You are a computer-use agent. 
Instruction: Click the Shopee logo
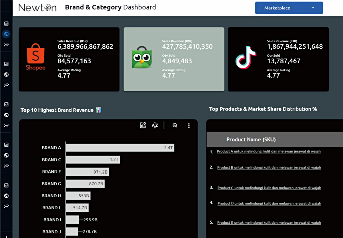click(35, 57)
